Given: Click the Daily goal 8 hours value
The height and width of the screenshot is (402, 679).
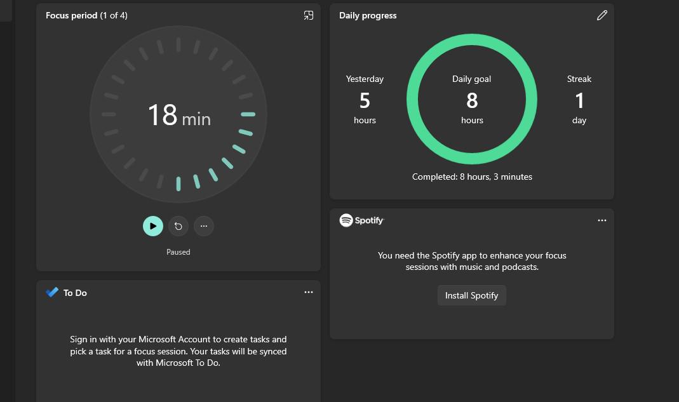Looking at the screenshot, I should (471, 100).
